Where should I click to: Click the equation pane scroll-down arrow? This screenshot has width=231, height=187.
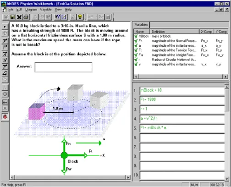(x=227, y=179)
